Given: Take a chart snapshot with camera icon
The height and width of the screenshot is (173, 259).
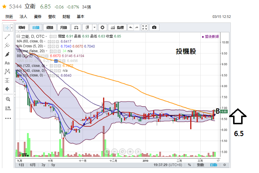Looking at the screenshot, I should [154, 27].
